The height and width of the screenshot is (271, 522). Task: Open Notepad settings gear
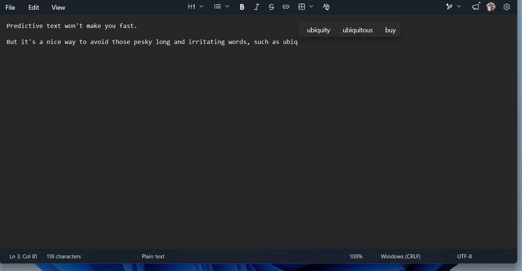pyautogui.click(x=506, y=7)
